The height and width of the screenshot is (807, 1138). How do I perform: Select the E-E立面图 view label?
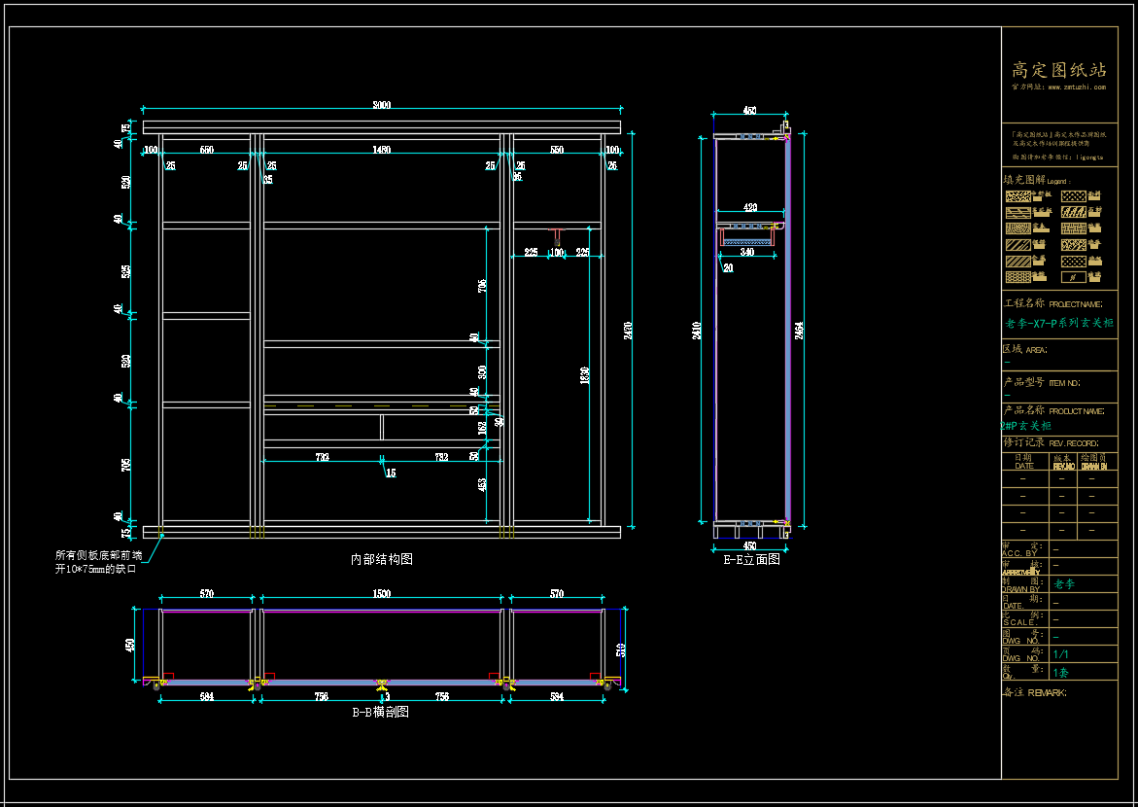point(751,558)
